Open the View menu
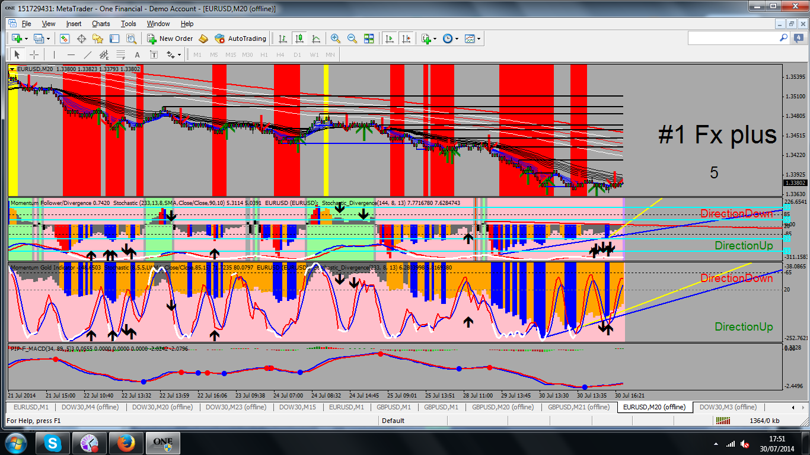 point(49,24)
